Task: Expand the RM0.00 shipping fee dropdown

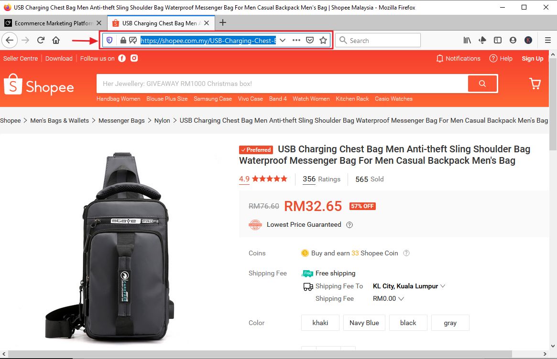Action: 401,299
